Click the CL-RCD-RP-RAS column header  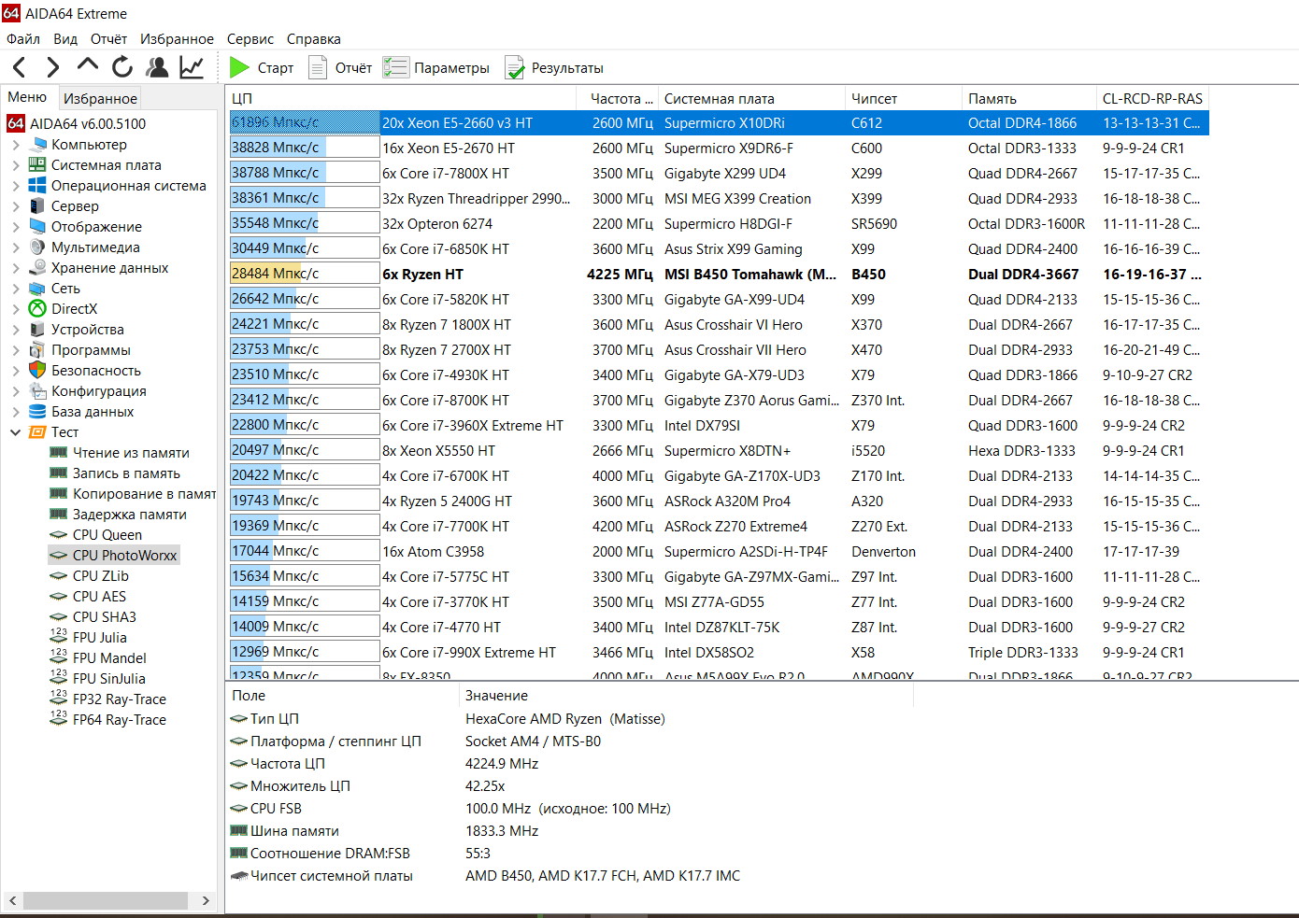tap(1152, 98)
